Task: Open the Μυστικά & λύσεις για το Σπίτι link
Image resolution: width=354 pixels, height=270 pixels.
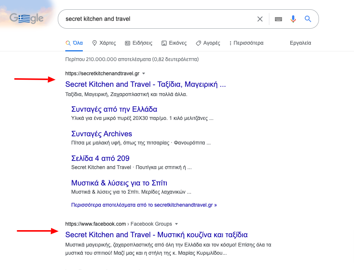Action: click(119, 183)
